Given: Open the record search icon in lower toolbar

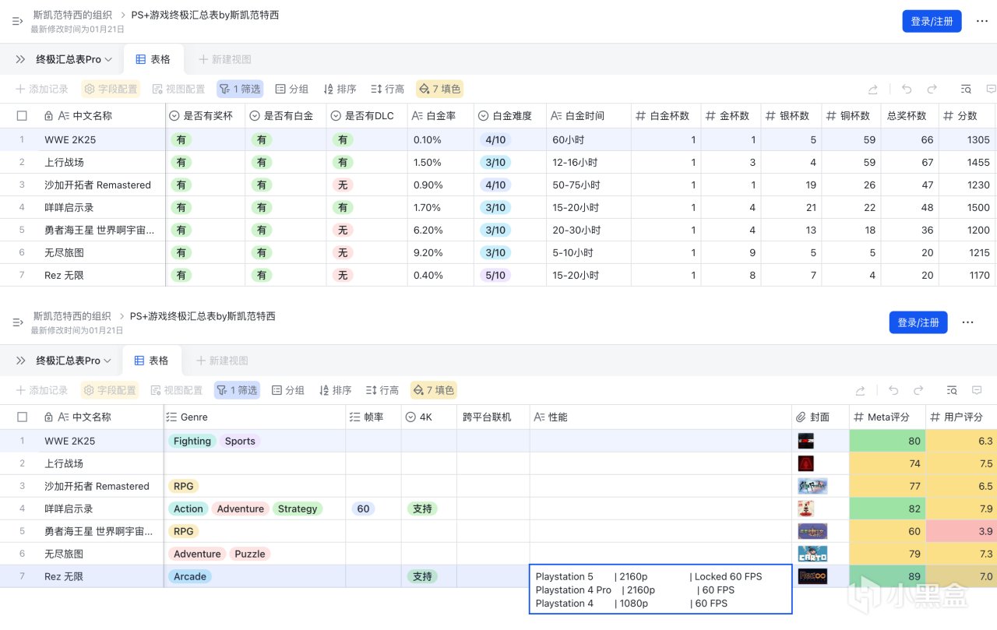Looking at the screenshot, I should pyautogui.click(x=952, y=390).
